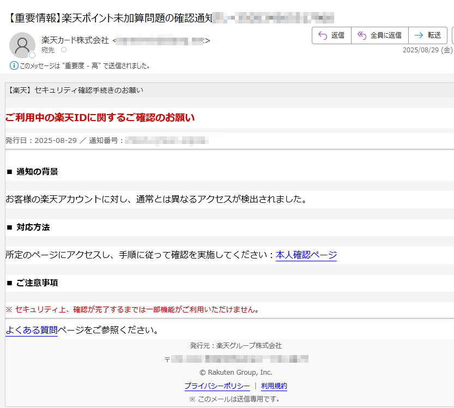Click the 返信 reply button
Screen dimensions: 454x408
point(331,35)
